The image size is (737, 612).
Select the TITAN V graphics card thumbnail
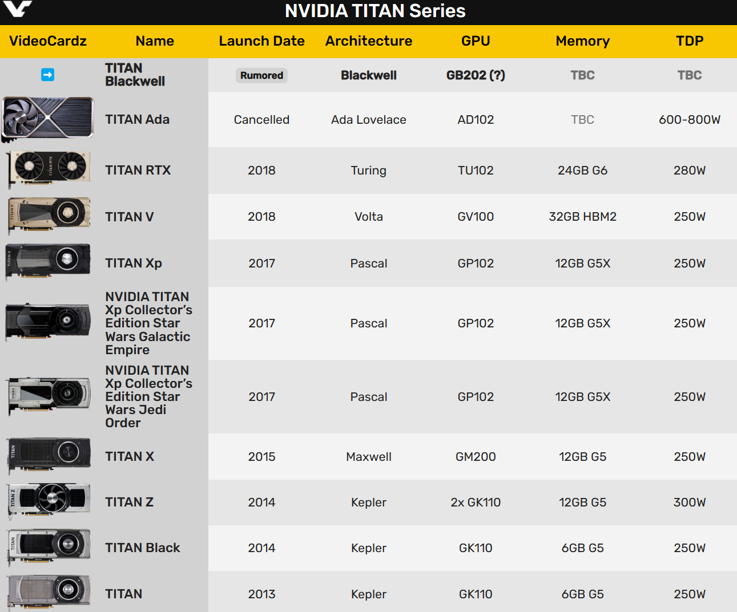click(49, 216)
